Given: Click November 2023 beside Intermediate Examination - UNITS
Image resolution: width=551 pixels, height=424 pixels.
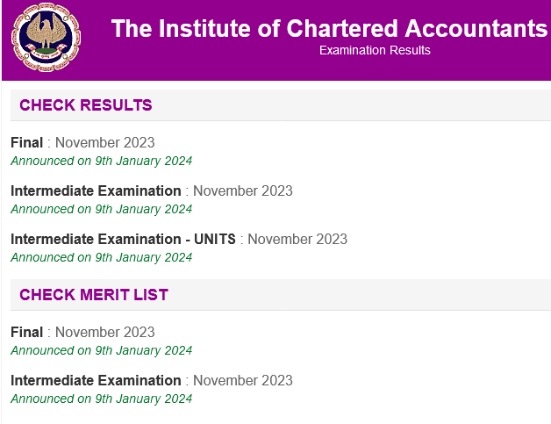Looking at the screenshot, I should [297, 239].
